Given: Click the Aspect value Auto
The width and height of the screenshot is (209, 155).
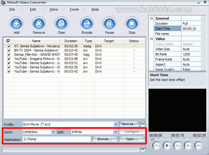Looking at the screenshot, I should pyautogui.click(x=186, y=64).
